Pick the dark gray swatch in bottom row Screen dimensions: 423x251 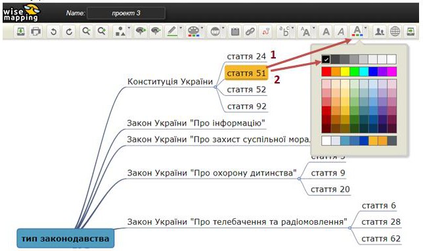point(391,141)
